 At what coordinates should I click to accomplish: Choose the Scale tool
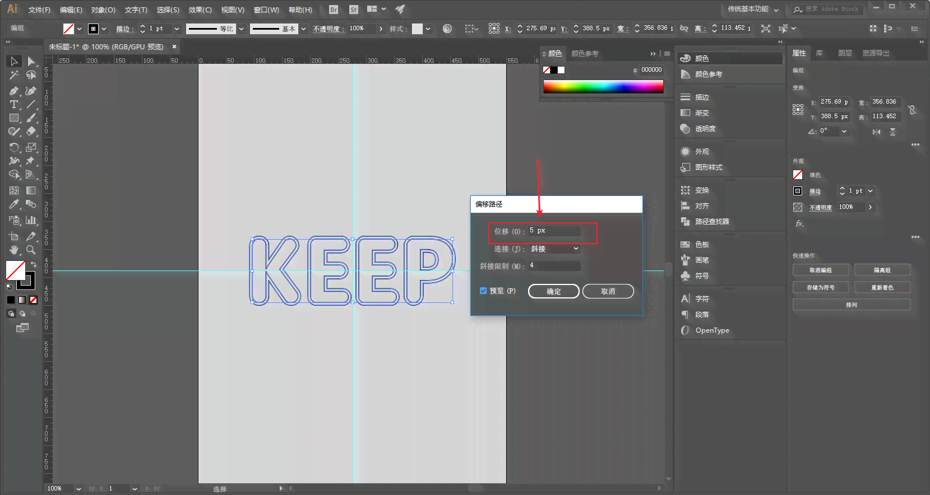tap(31, 147)
